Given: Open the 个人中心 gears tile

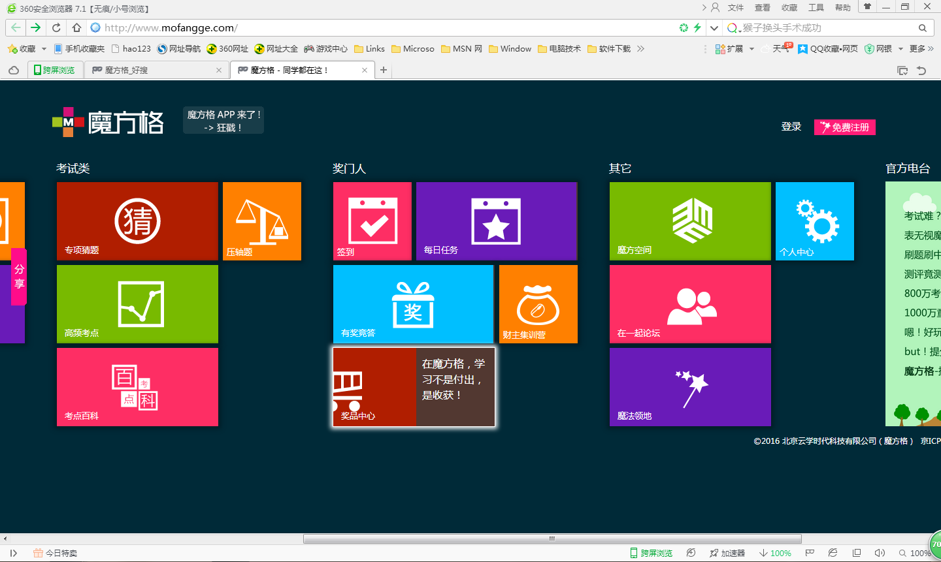Looking at the screenshot, I should point(815,221).
